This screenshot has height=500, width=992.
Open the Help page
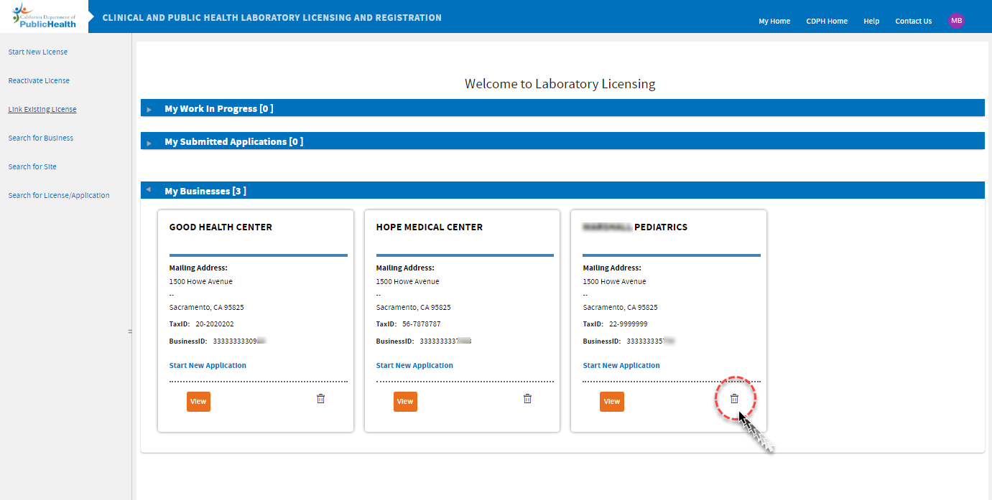click(871, 22)
